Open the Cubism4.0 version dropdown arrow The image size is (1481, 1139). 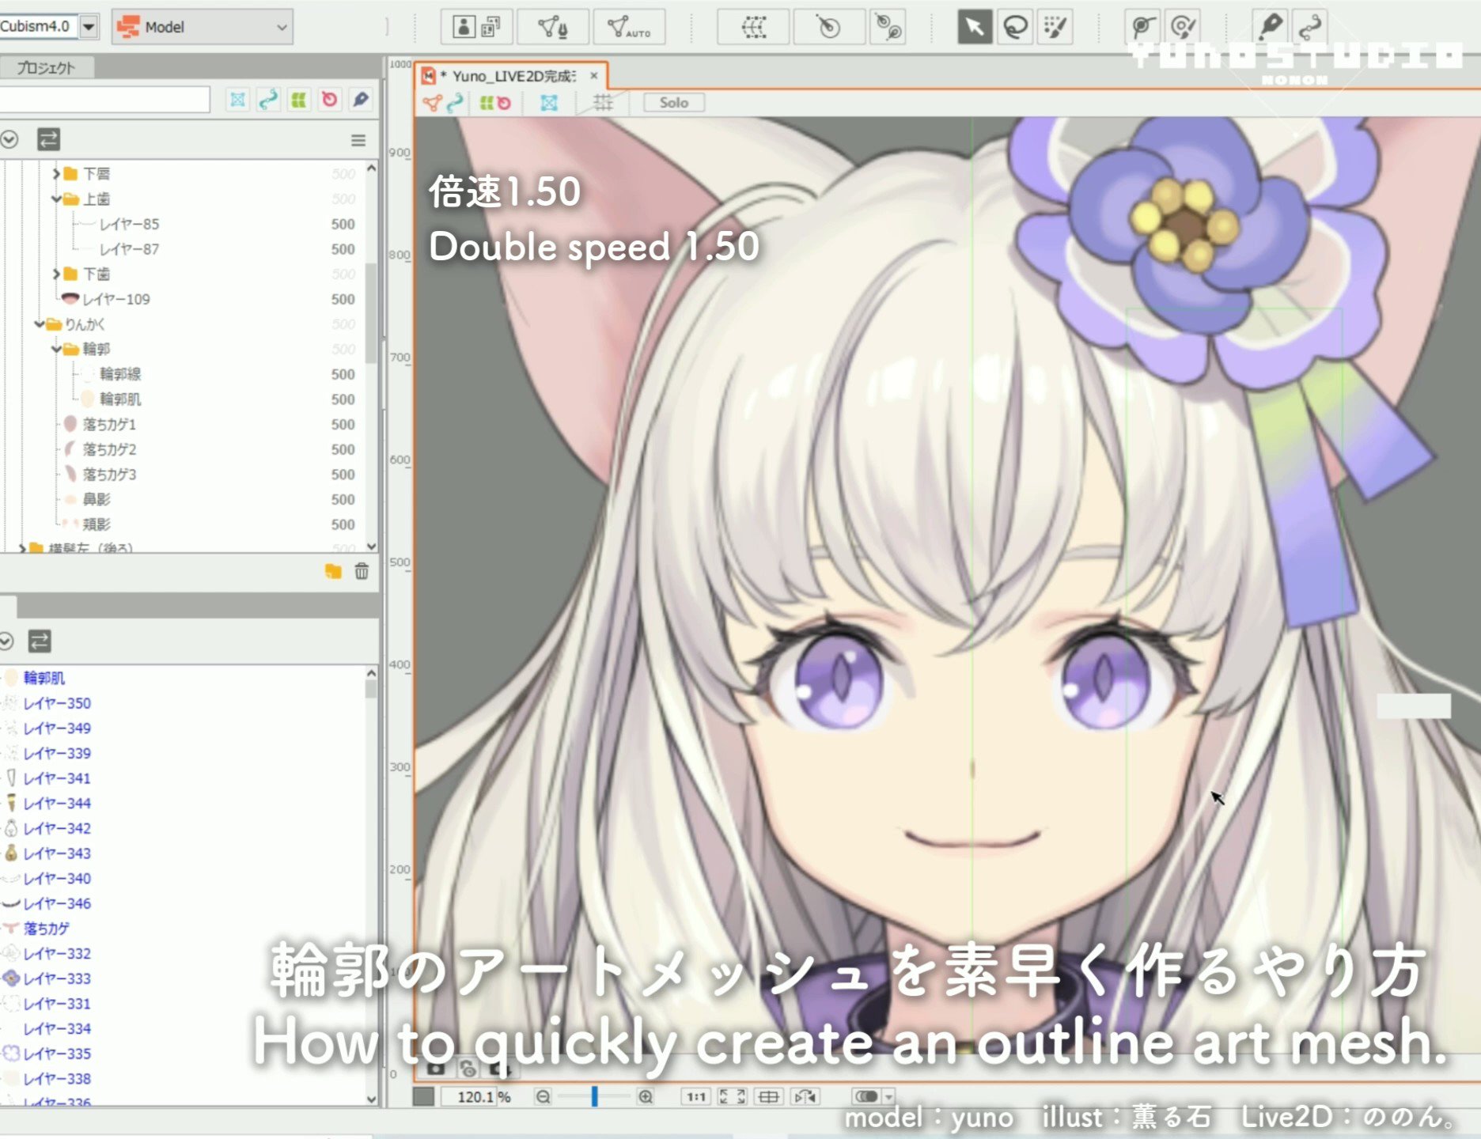point(89,27)
